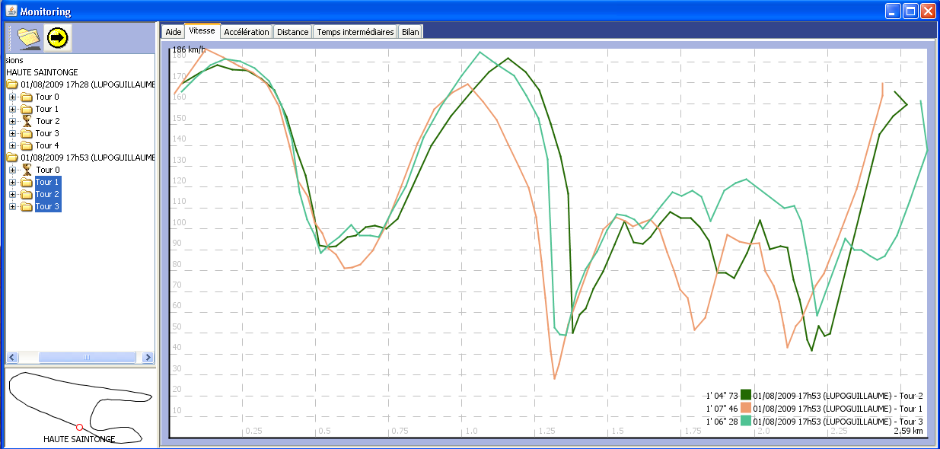Select the highlighted Tour 3 tree item
Image resolution: width=940 pixels, height=449 pixels.
46,206
